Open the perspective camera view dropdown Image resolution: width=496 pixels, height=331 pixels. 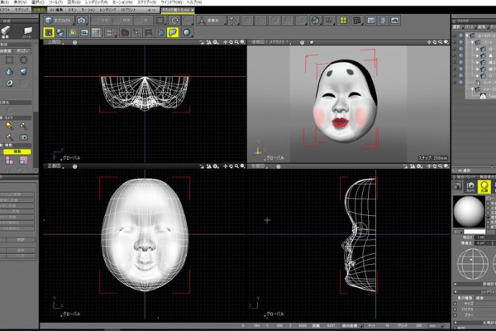pos(271,42)
